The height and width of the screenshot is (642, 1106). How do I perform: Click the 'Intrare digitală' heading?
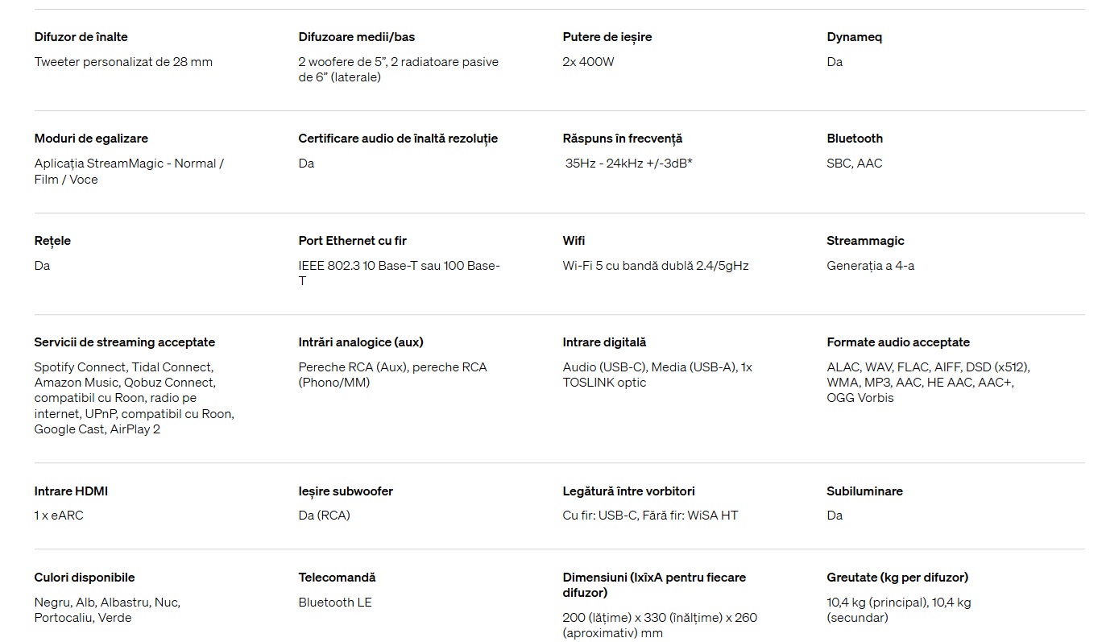(x=604, y=342)
